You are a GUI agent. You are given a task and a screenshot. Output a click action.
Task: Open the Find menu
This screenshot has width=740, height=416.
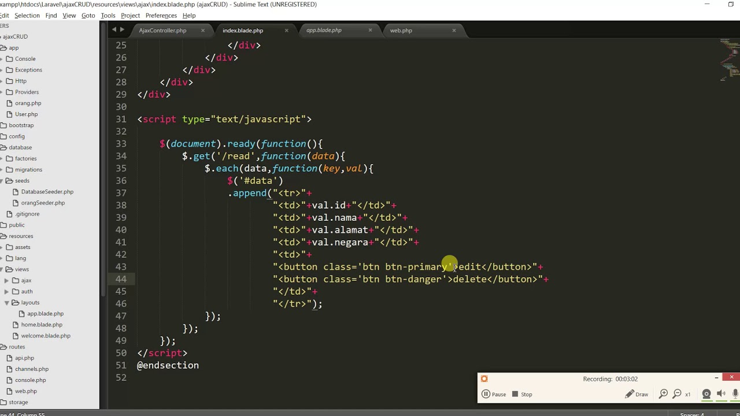coord(51,16)
